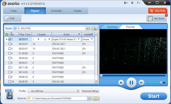Screen dimensions: 171x104
Task: Open Advanced Settings
Action: (x=90, y=91)
